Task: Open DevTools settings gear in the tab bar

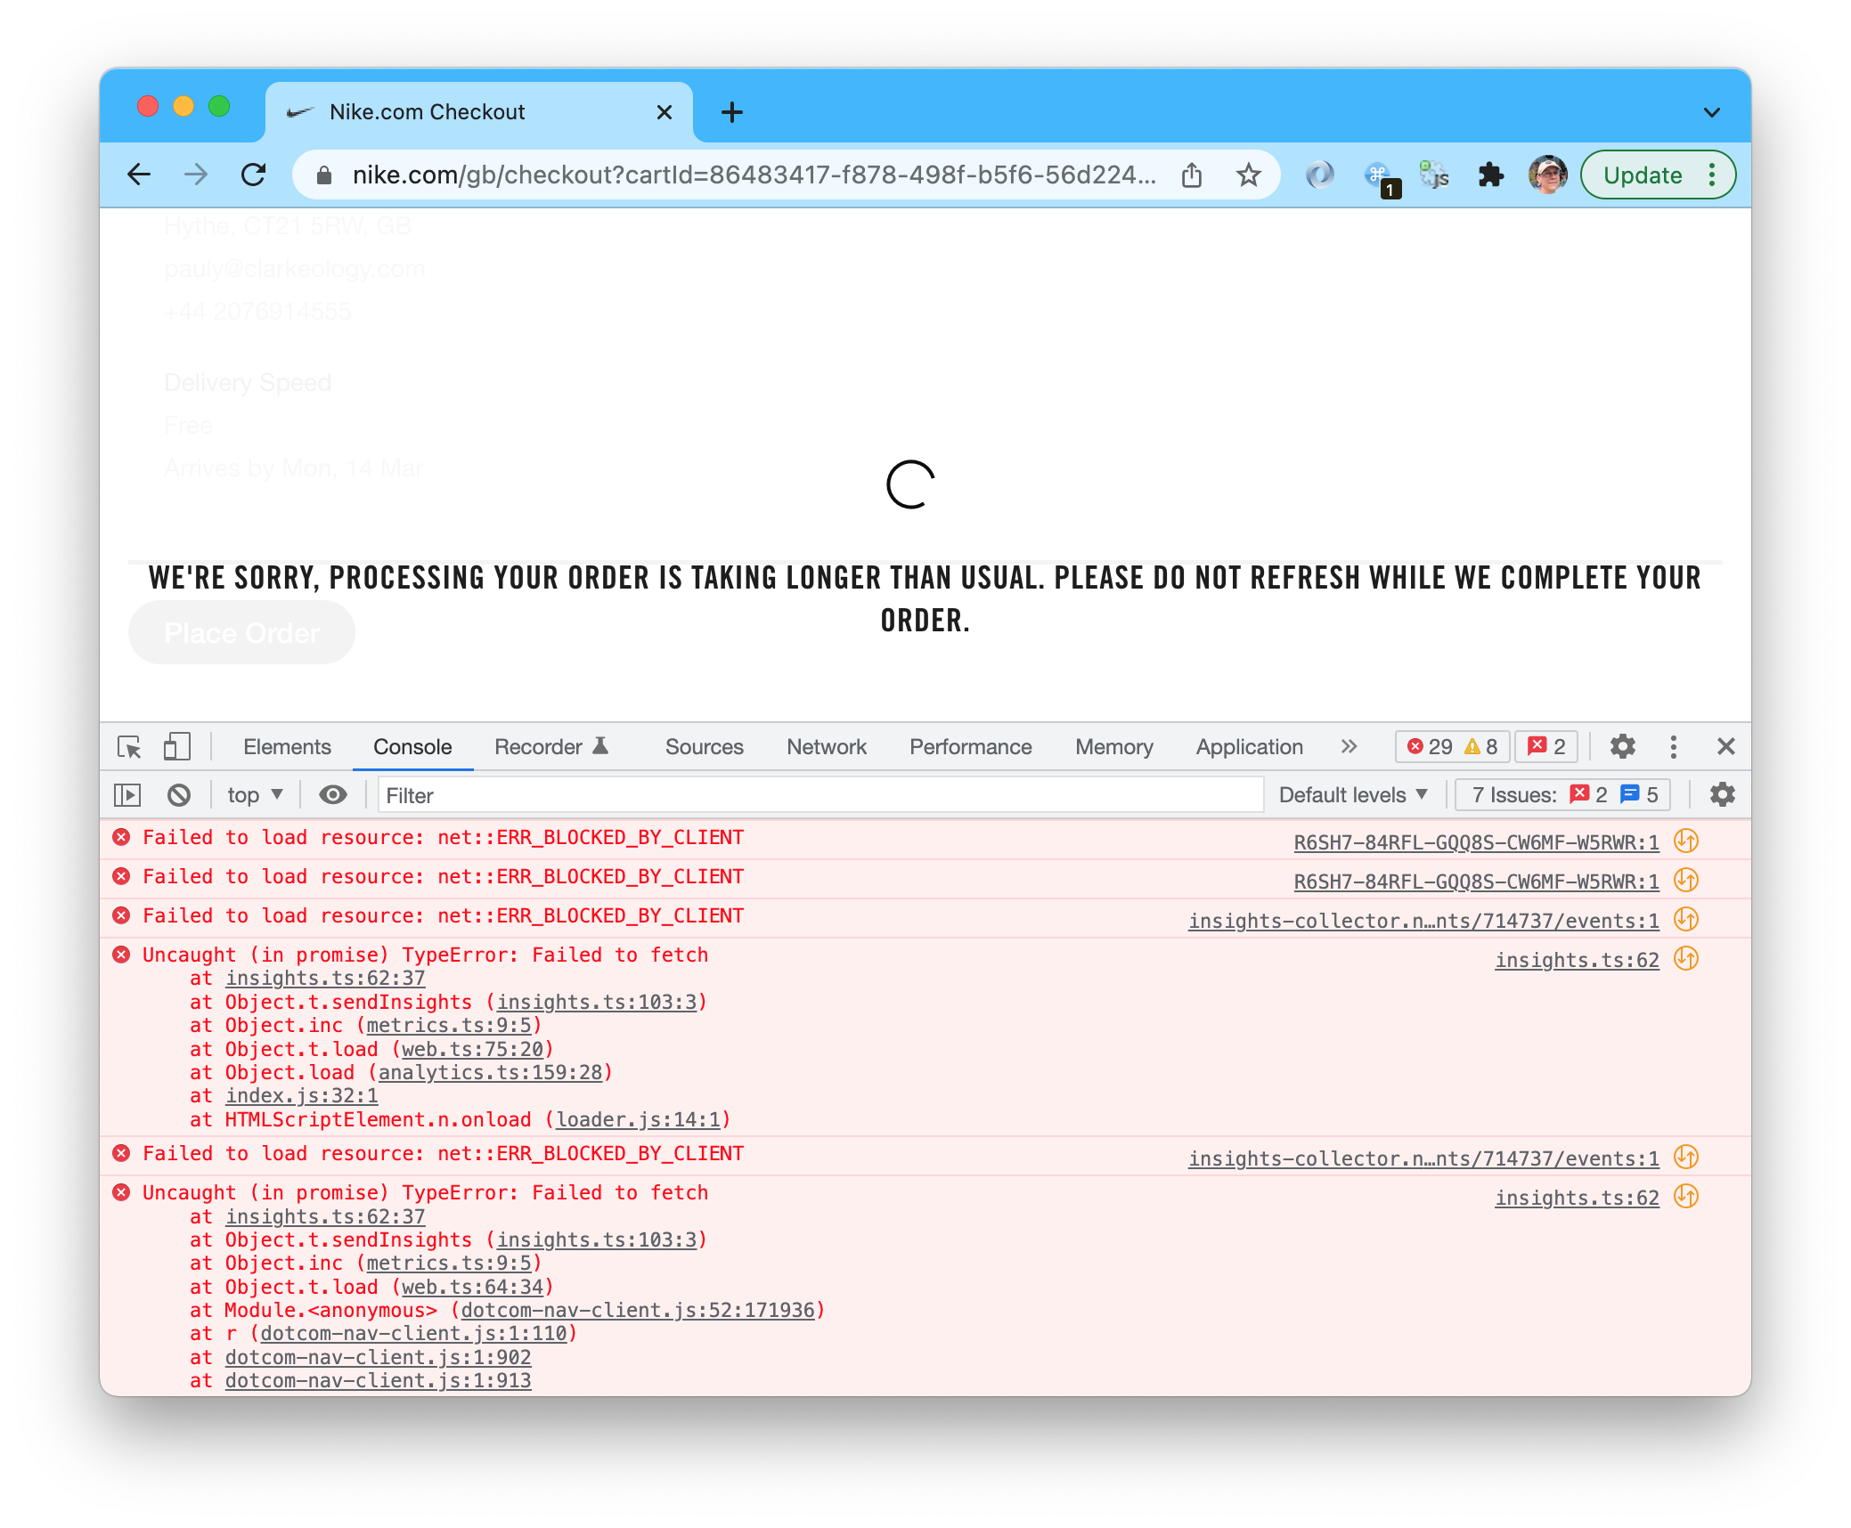Action: [x=1622, y=746]
